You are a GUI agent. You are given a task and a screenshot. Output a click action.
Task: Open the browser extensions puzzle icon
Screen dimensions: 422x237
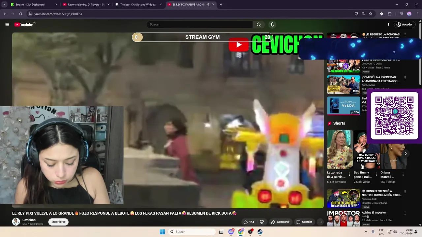pyautogui.click(x=389, y=14)
